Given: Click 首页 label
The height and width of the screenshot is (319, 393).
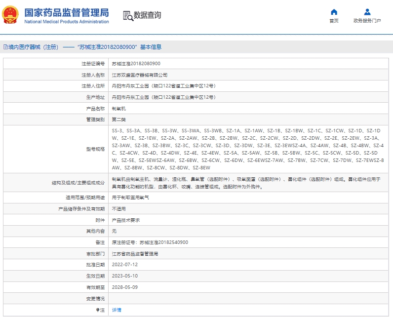Looking at the screenshot, I should click(334, 21).
